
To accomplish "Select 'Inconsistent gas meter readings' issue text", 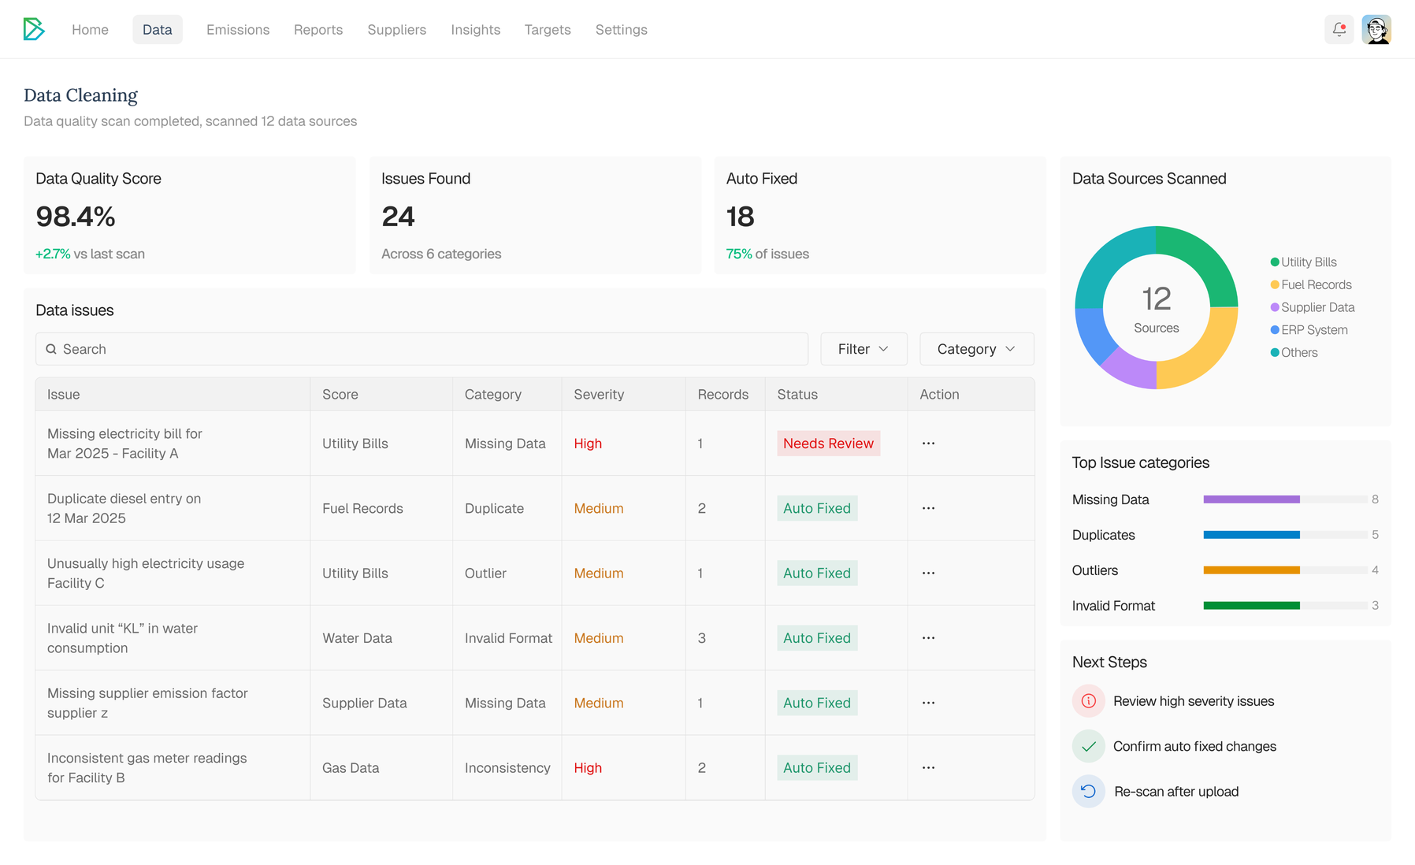I will coord(147,768).
